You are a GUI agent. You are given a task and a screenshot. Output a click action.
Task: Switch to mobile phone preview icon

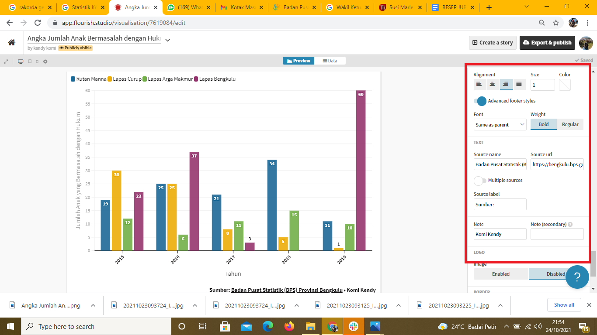point(37,62)
